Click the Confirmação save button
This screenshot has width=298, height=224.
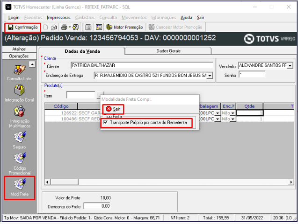point(22,28)
